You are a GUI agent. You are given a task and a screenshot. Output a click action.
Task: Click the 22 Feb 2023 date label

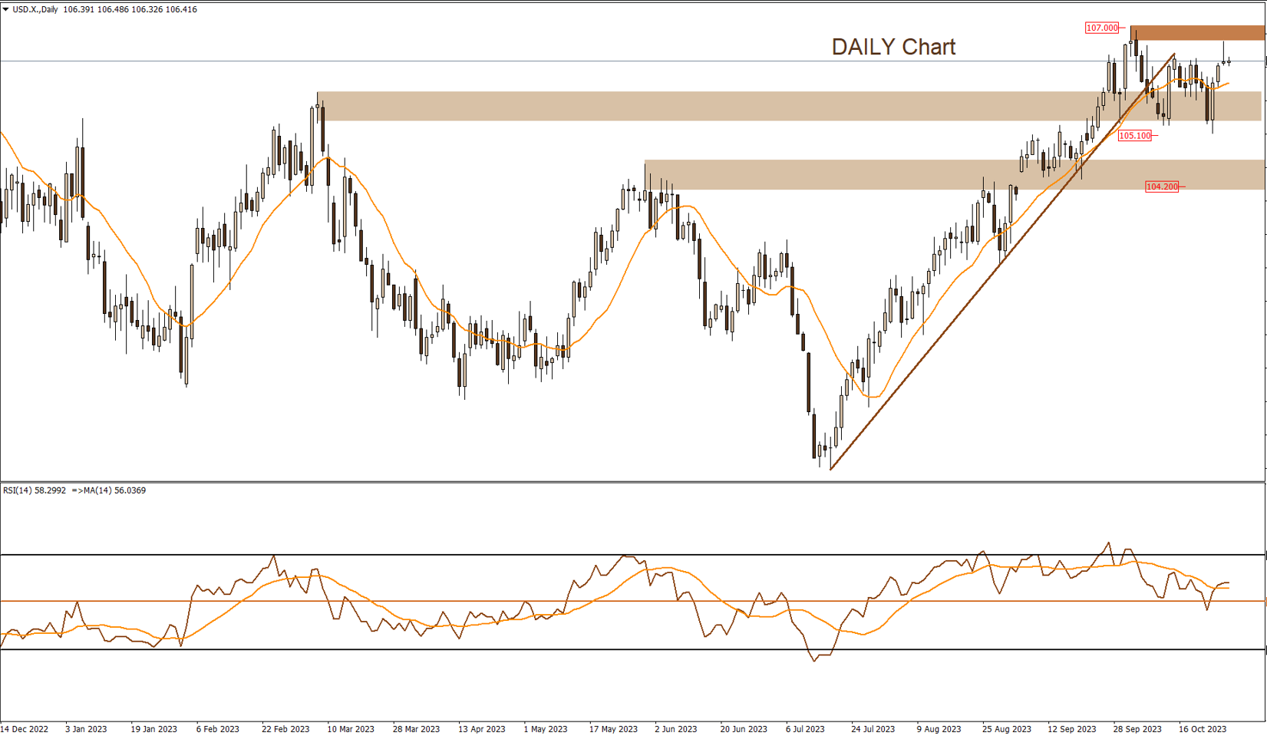click(x=285, y=729)
